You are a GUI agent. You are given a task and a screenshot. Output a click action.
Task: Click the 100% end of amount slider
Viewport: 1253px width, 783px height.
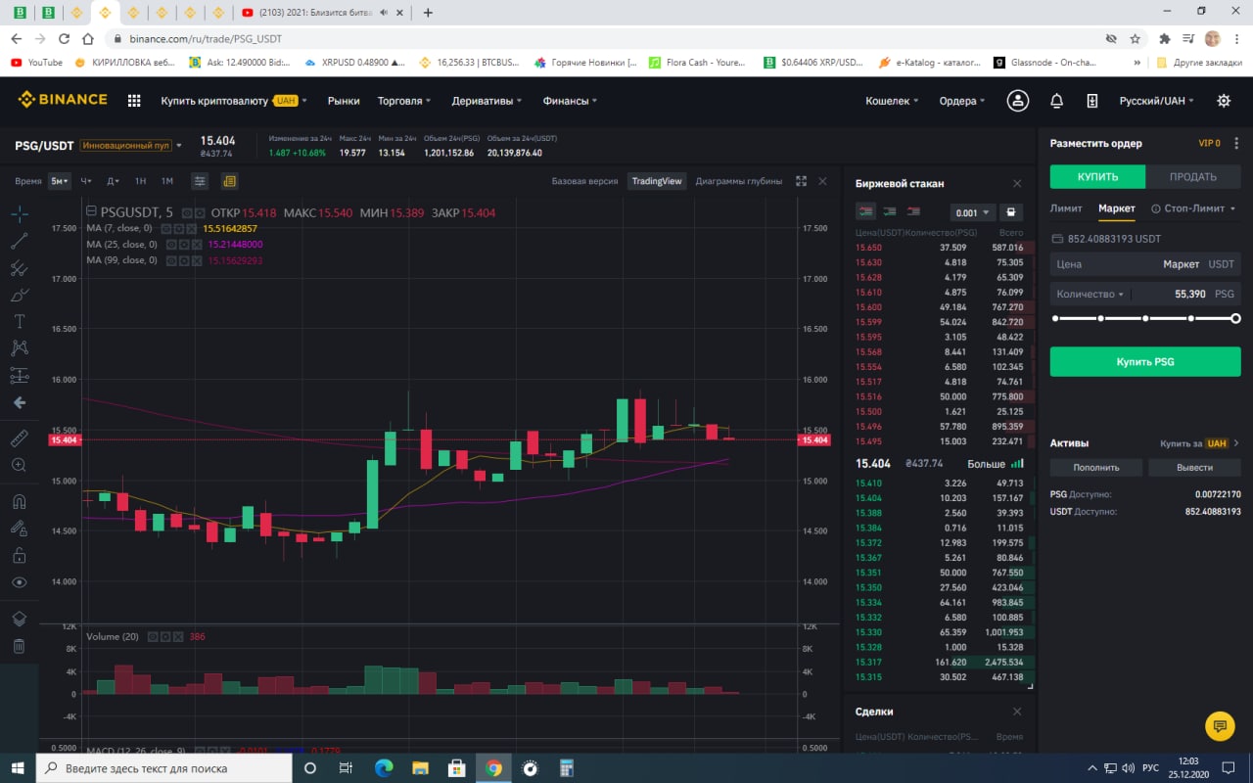pos(1235,318)
